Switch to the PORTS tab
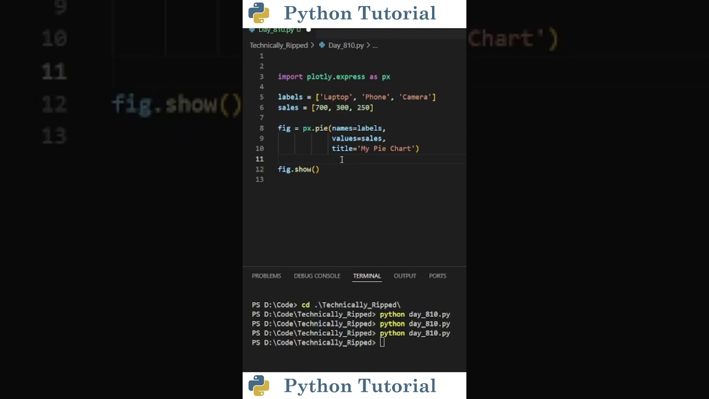This screenshot has height=399, width=709. [438, 276]
